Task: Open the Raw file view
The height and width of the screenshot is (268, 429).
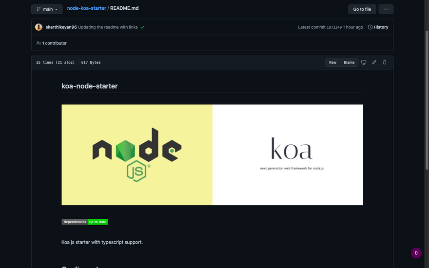Action: pyautogui.click(x=332, y=62)
